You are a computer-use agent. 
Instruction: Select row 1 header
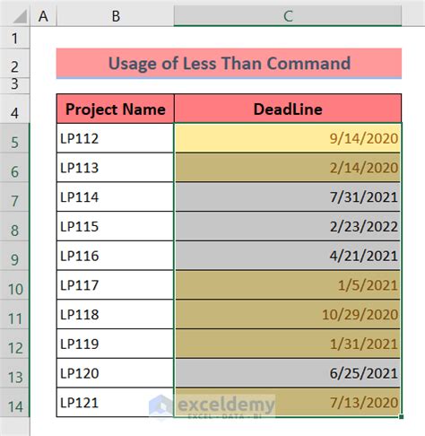[x=14, y=38]
